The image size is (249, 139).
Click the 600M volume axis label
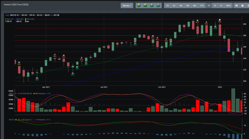11,91
